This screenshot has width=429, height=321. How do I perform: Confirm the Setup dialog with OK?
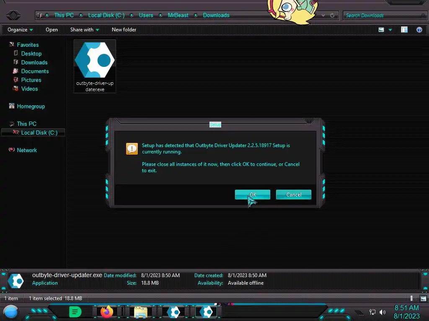point(252,195)
